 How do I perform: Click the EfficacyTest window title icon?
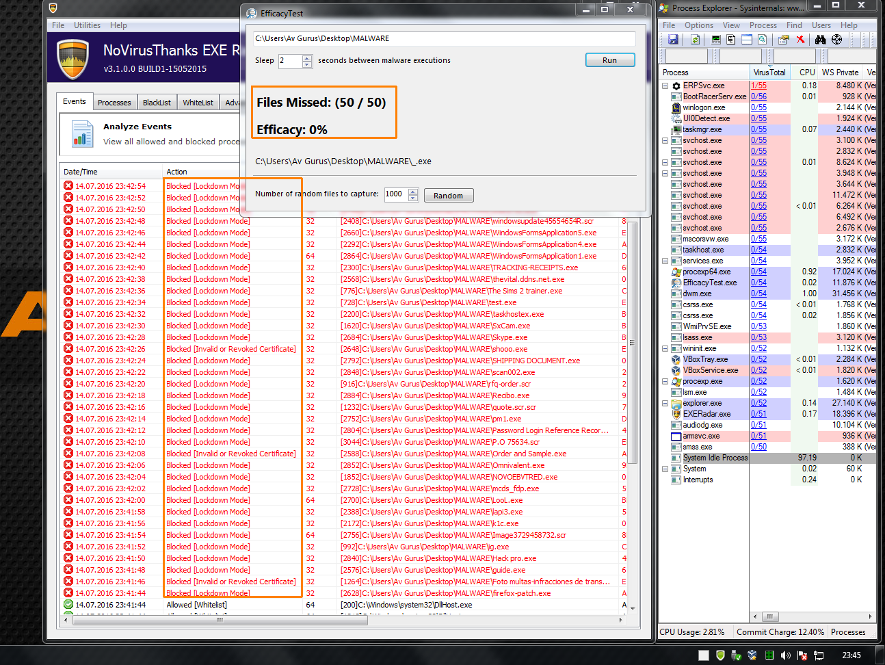click(252, 13)
